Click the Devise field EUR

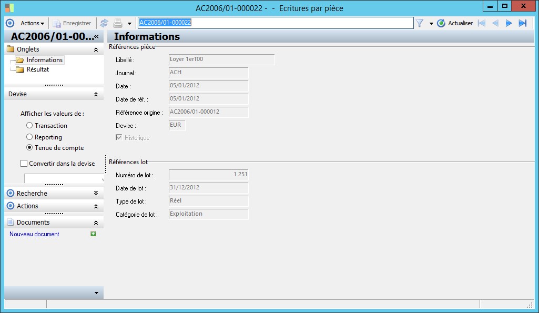[x=177, y=125]
